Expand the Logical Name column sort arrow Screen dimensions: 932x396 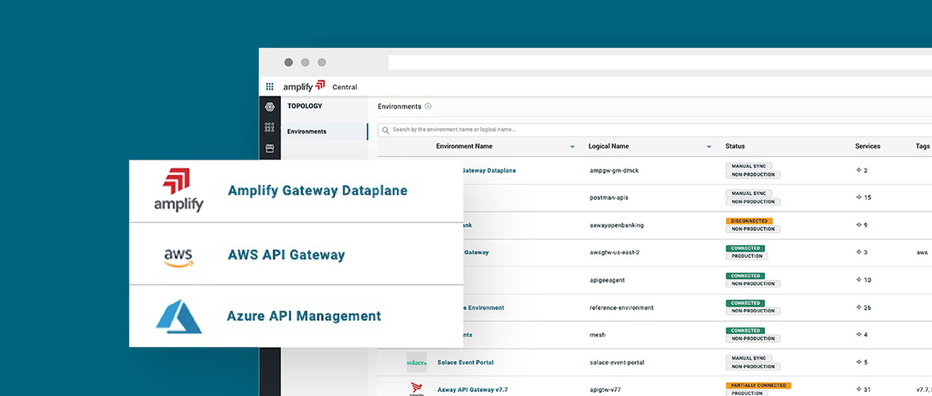point(709,147)
